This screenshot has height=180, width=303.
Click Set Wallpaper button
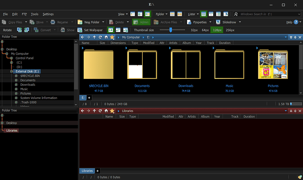coord(90,30)
